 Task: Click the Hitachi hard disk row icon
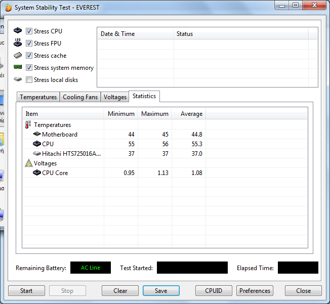(x=37, y=154)
